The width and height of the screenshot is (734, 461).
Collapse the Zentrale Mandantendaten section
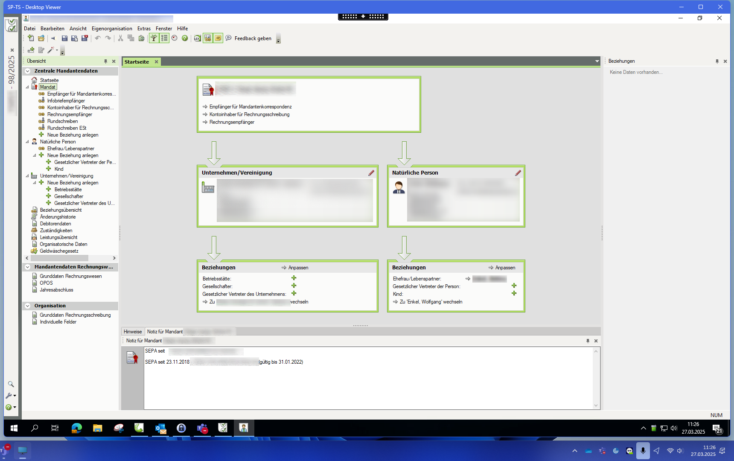pyautogui.click(x=28, y=71)
